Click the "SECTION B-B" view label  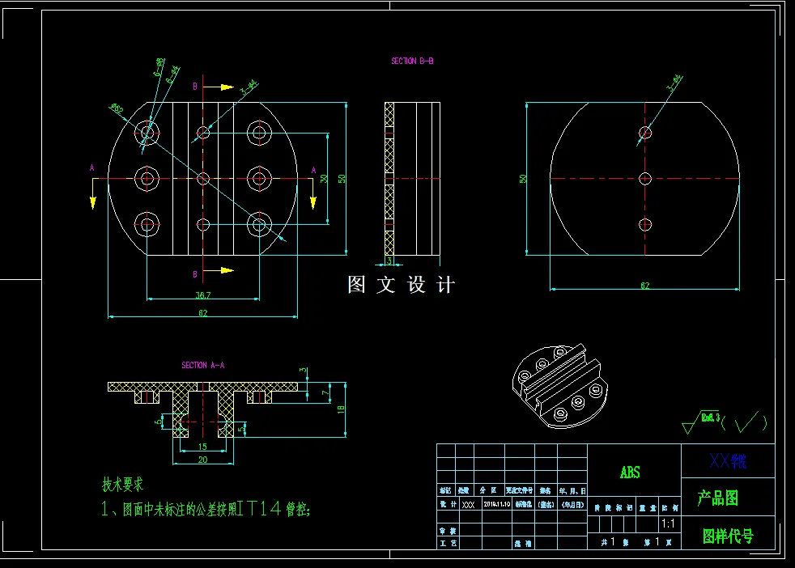pyautogui.click(x=412, y=61)
